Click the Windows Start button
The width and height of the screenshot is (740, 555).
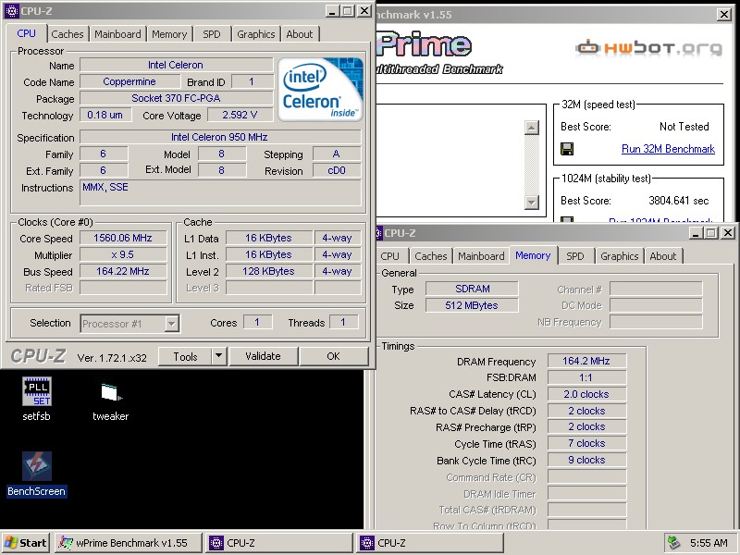click(x=26, y=543)
